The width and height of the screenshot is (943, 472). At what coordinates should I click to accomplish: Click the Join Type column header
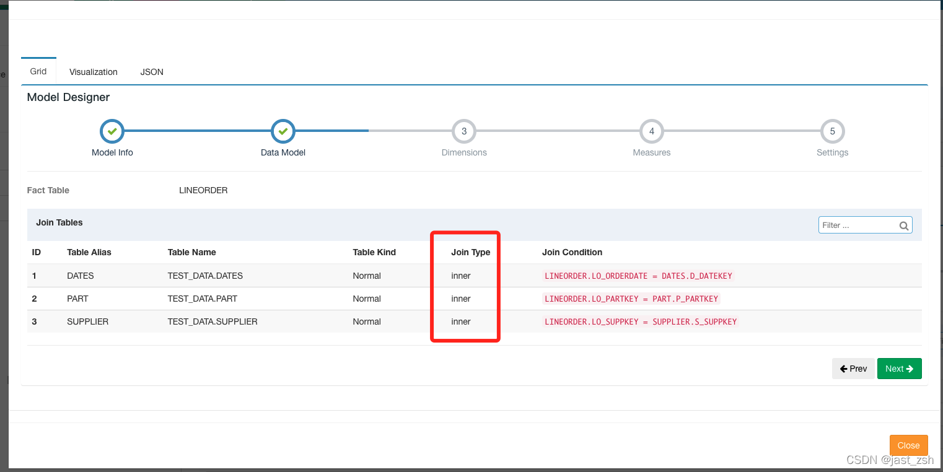(471, 252)
